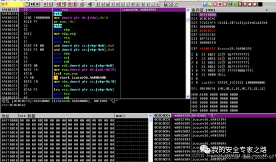Screen dimensions: 276x162
Task: Open a file with the folder icon
Action: pos(27,4)
